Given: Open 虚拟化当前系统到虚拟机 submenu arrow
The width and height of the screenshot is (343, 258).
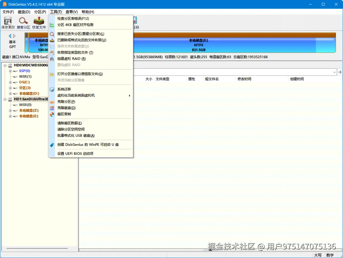Looking at the screenshot, I should [x=130, y=96].
